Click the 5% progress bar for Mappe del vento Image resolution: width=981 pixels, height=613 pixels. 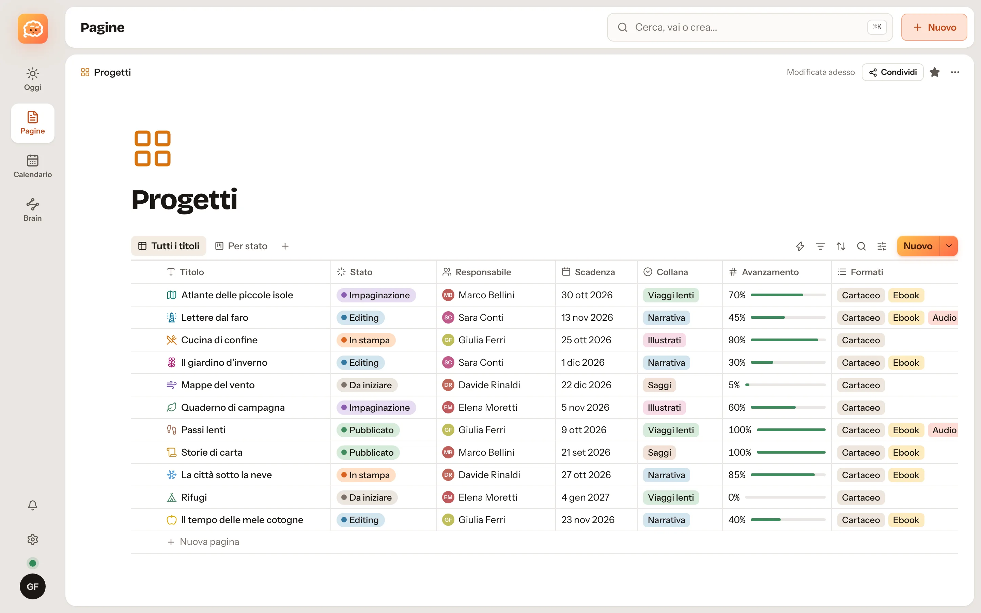pyautogui.click(x=785, y=385)
